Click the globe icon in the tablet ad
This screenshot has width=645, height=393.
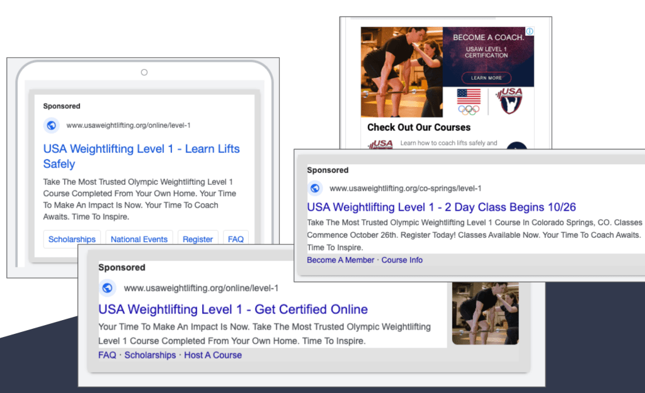pos(52,125)
